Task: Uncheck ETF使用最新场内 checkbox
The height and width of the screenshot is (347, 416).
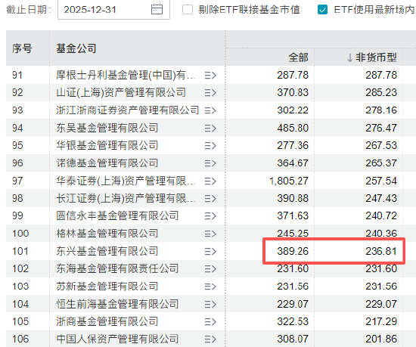Action: pos(322,10)
